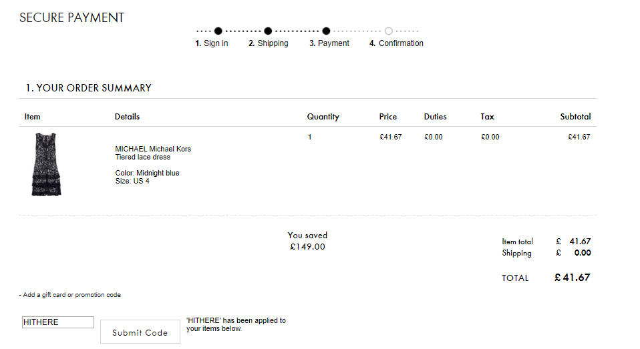Click the Quantity column header
This screenshot has width=640, height=349.
(323, 117)
